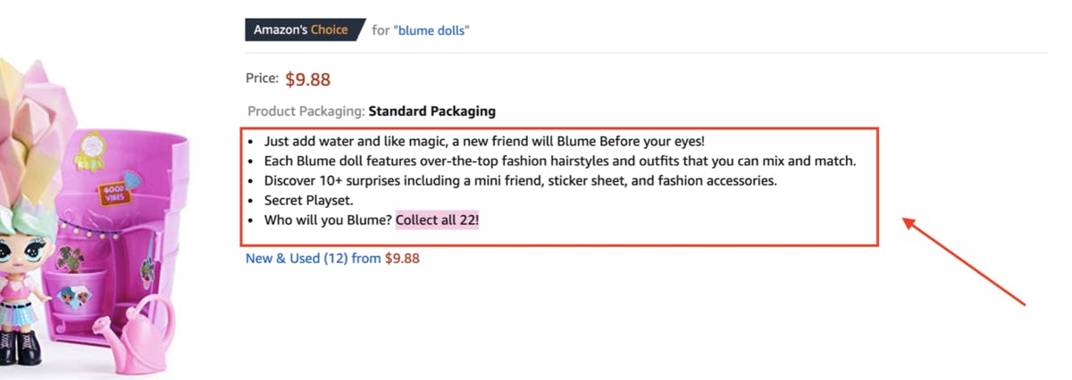Click the Standard Packaging option text
Screen dimensions: 1072x380
tap(432, 112)
